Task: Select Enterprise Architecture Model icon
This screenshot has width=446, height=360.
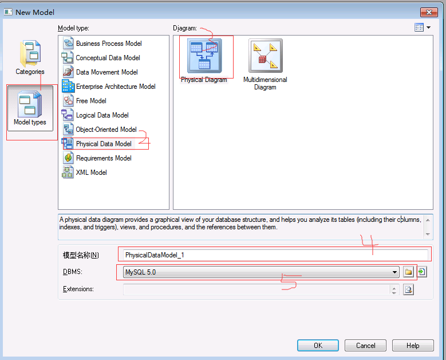Action: [x=68, y=86]
